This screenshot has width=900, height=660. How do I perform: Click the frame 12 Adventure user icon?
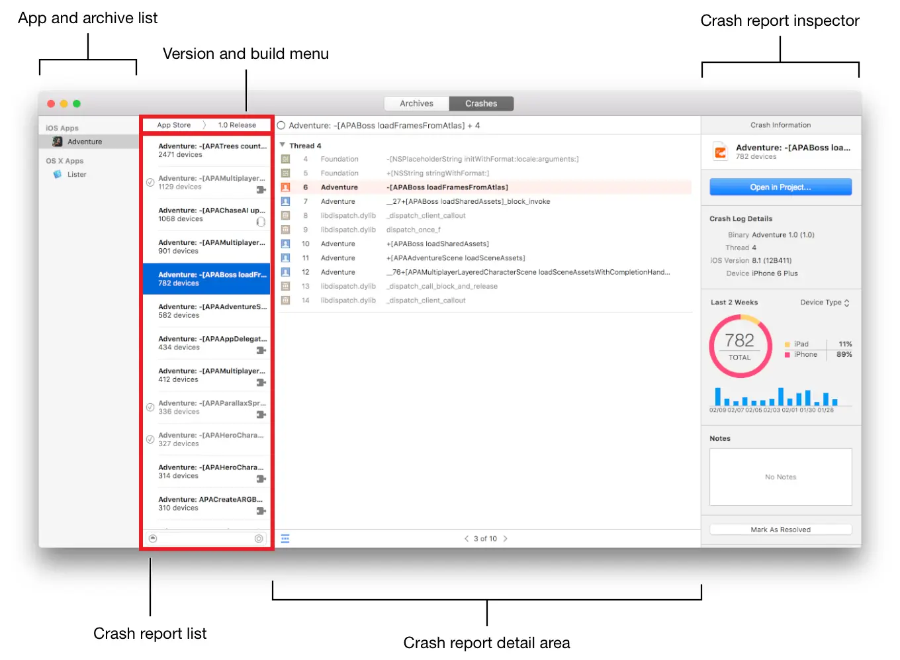(x=285, y=272)
